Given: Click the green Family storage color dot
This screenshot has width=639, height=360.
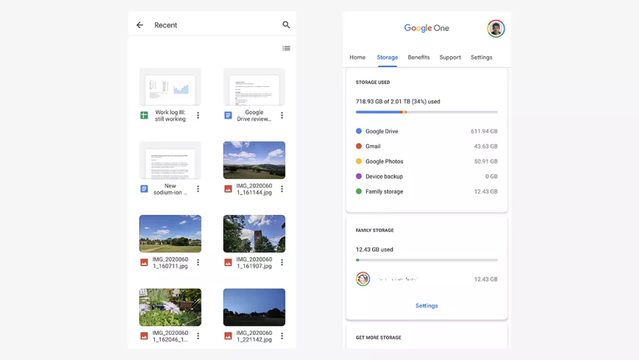Looking at the screenshot, I should [358, 191].
